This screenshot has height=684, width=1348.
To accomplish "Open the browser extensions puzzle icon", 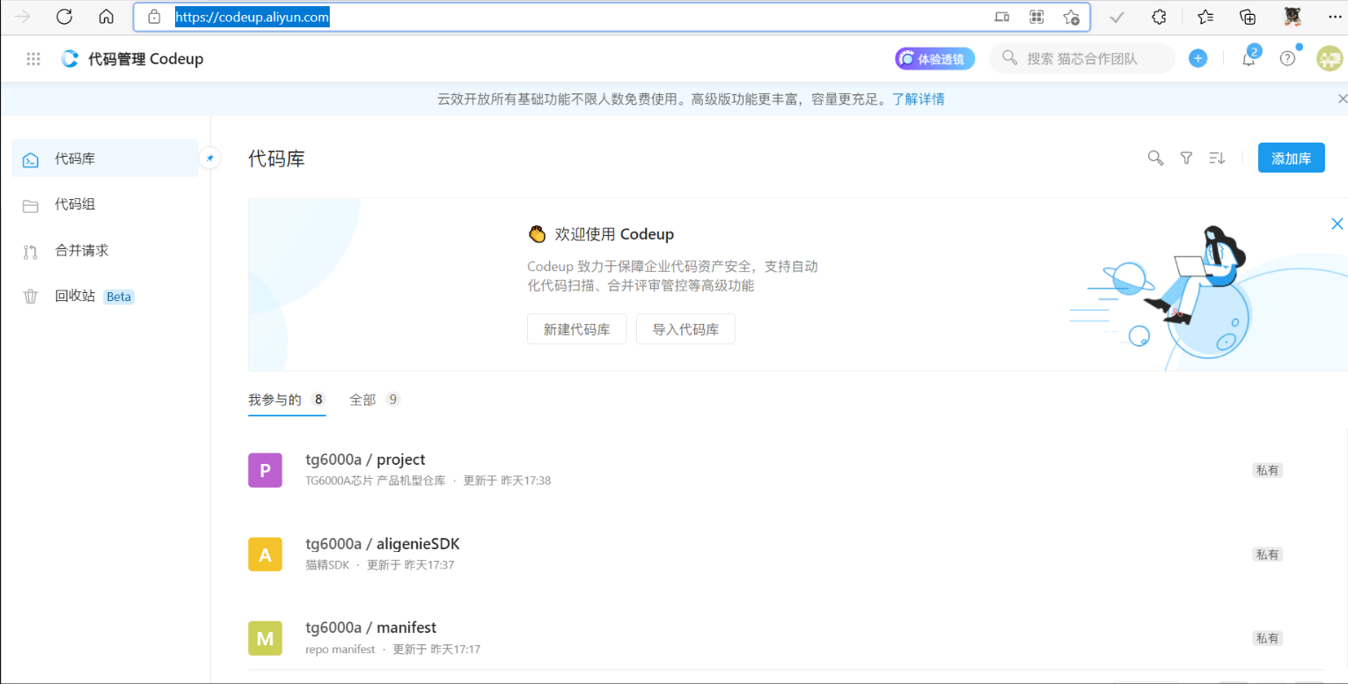I will click(x=1160, y=17).
